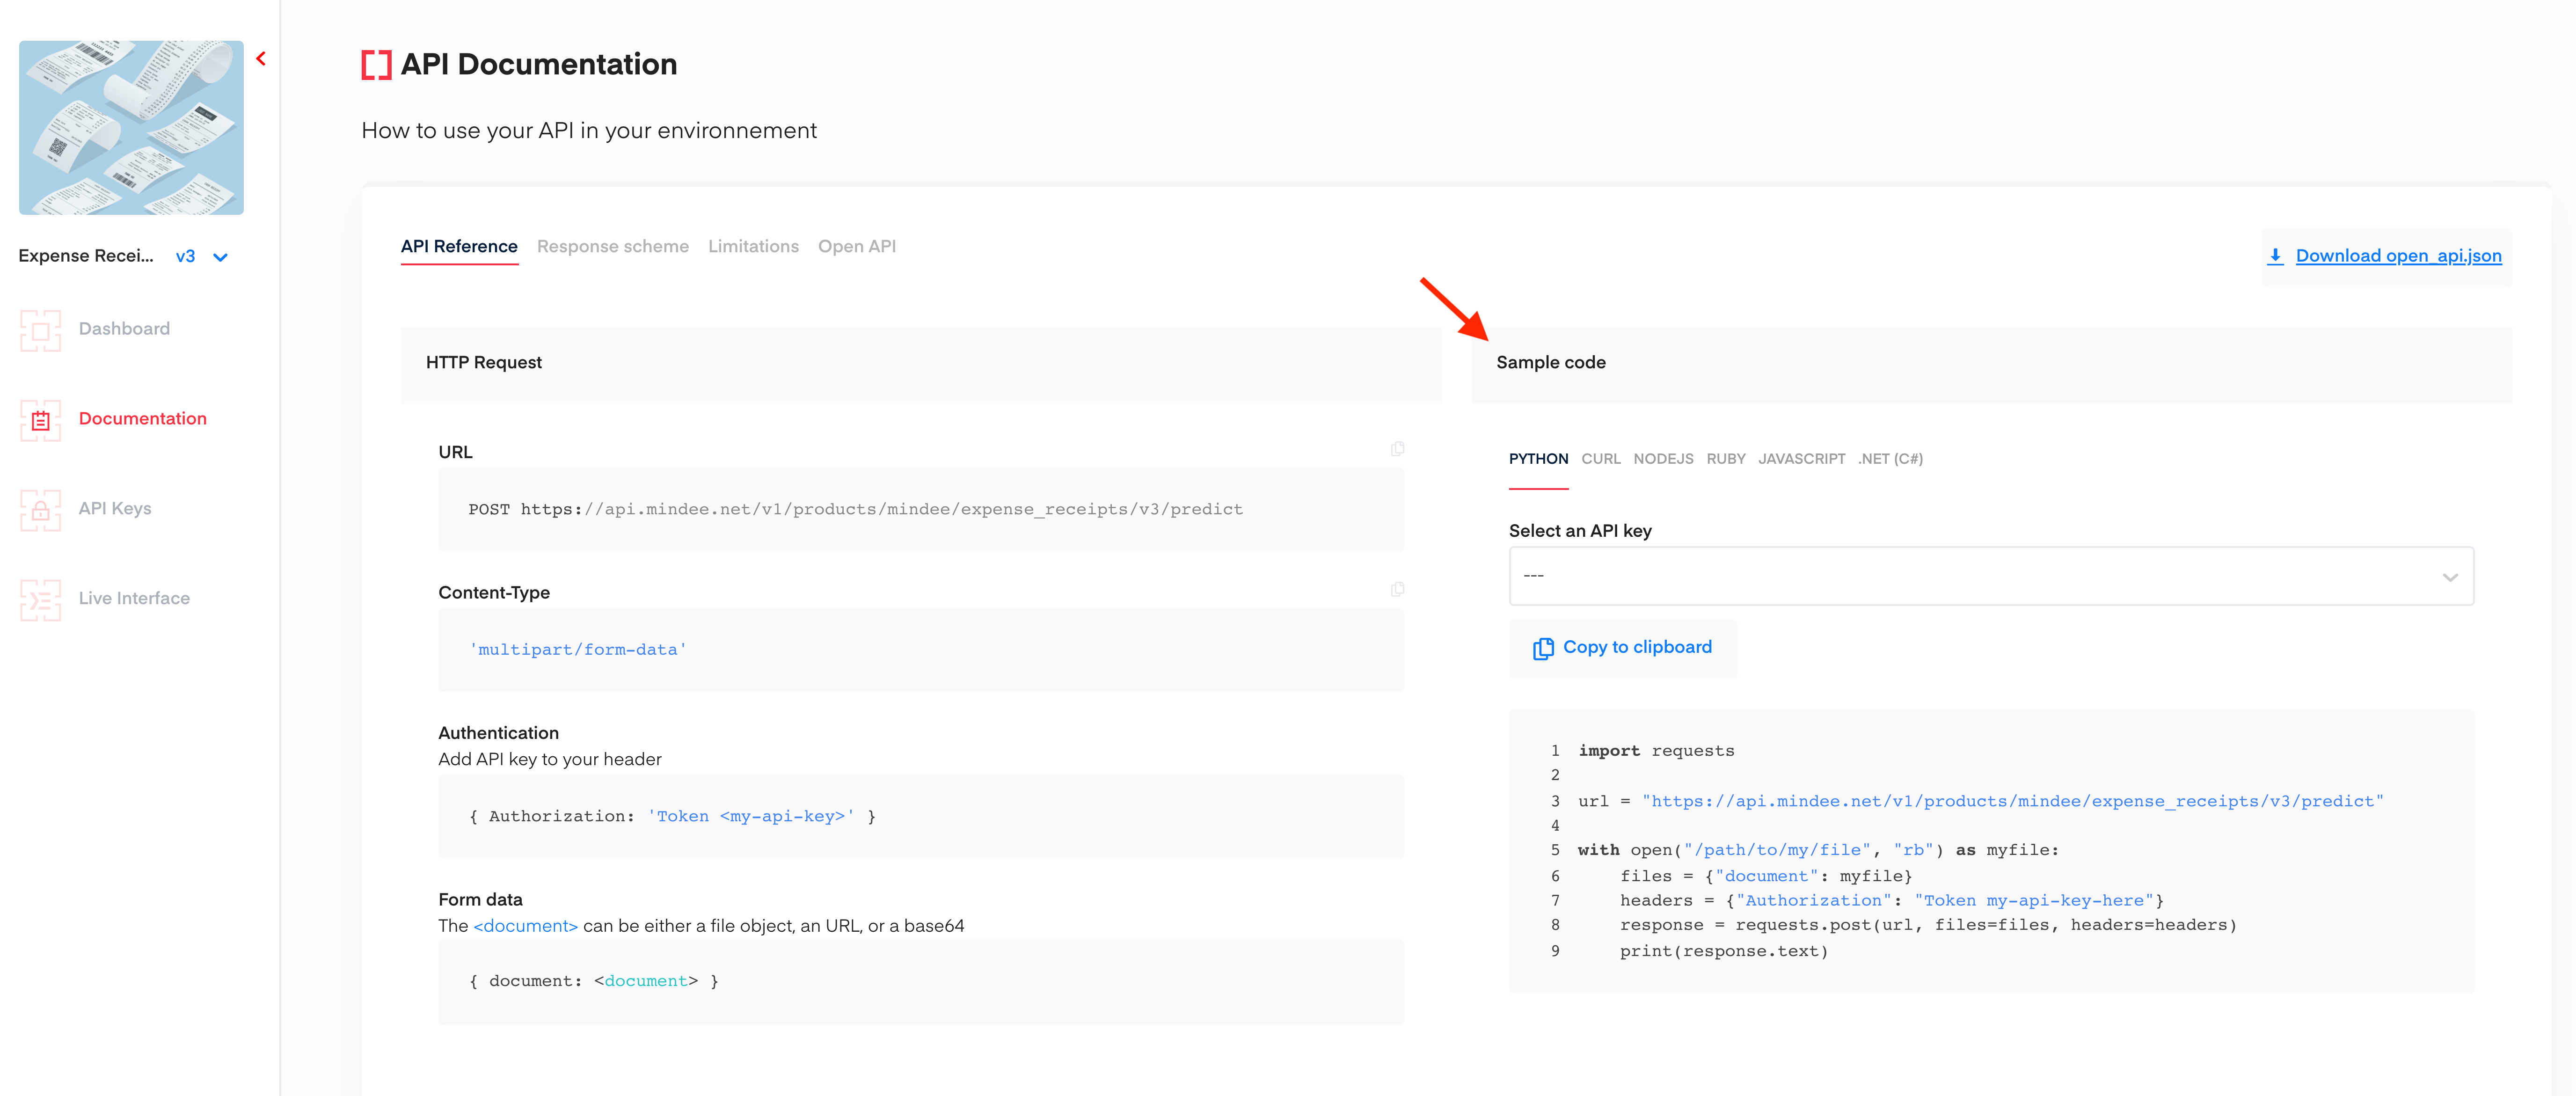Image resolution: width=2576 pixels, height=1096 pixels.
Task: Click the Copy to clipboard button
Action: (x=1623, y=648)
